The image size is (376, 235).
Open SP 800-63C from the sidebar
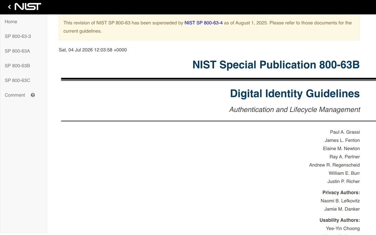17,80
